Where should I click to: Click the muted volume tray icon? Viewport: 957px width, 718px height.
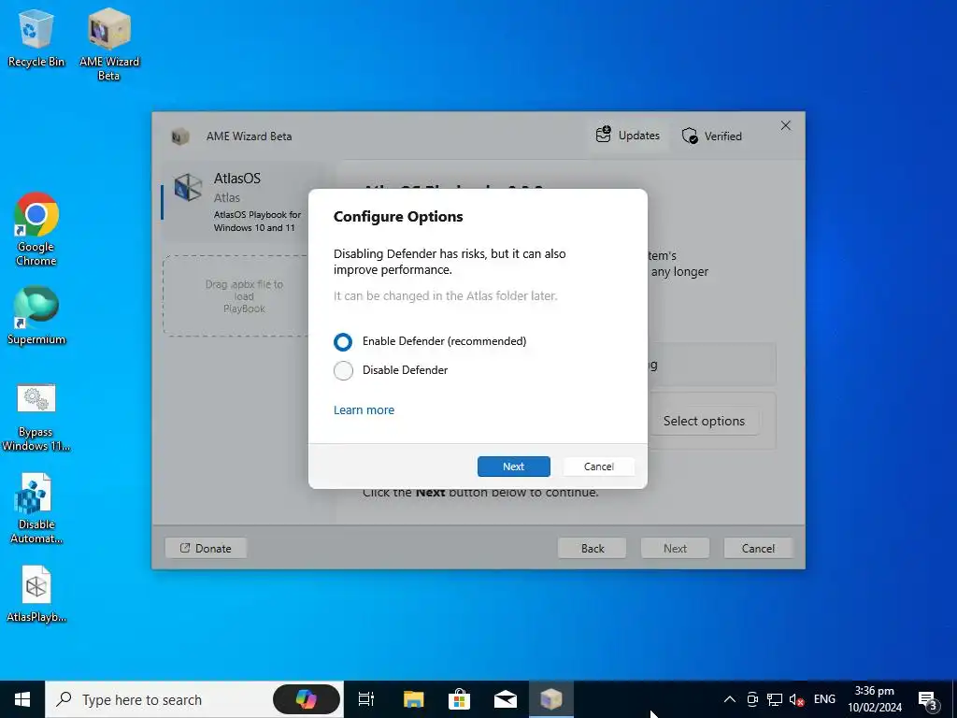796,699
